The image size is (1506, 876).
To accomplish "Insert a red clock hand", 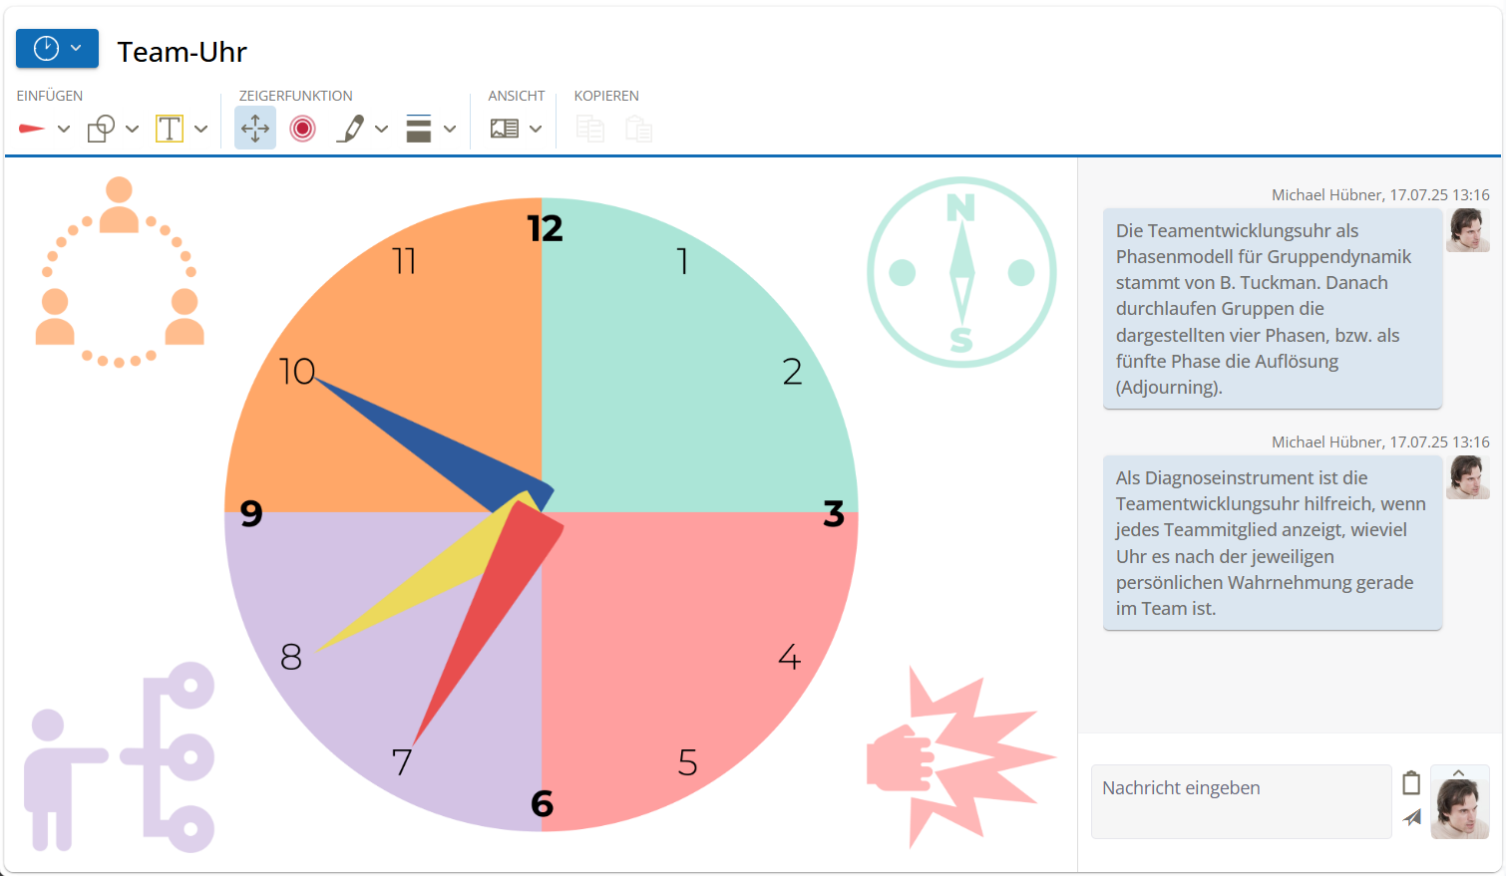I will click(x=32, y=129).
